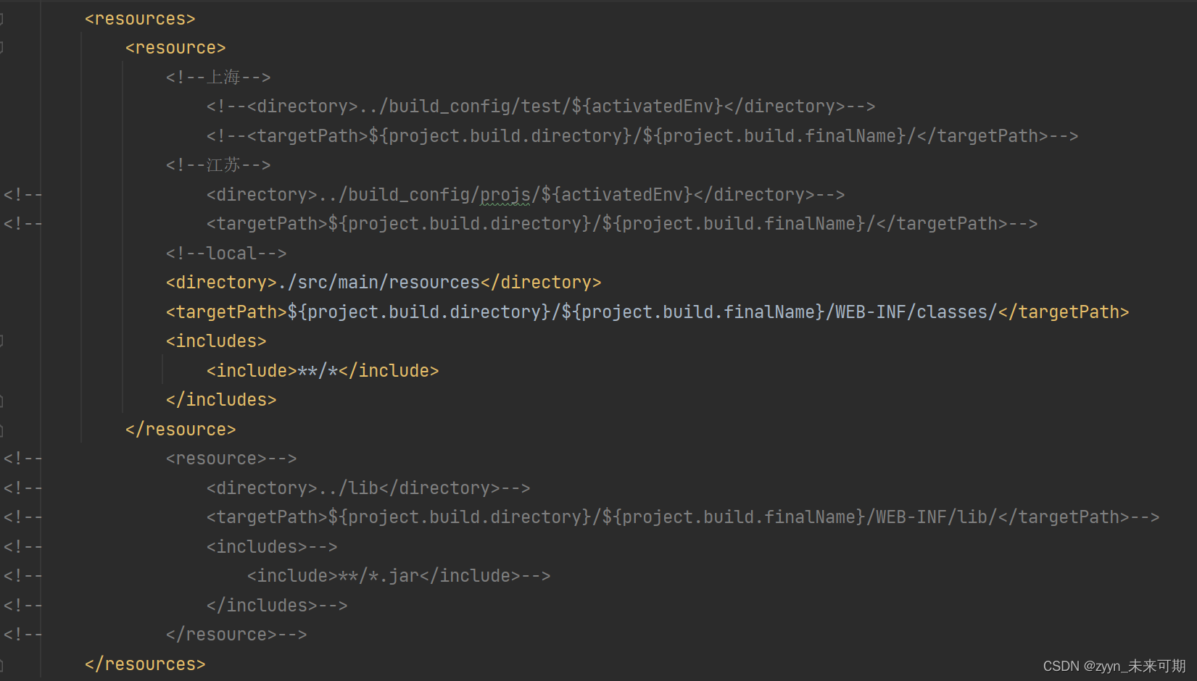Image resolution: width=1197 pixels, height=681 pixels.
Task: Click the commented build_config/test directory line
Action: coord(541,106)
